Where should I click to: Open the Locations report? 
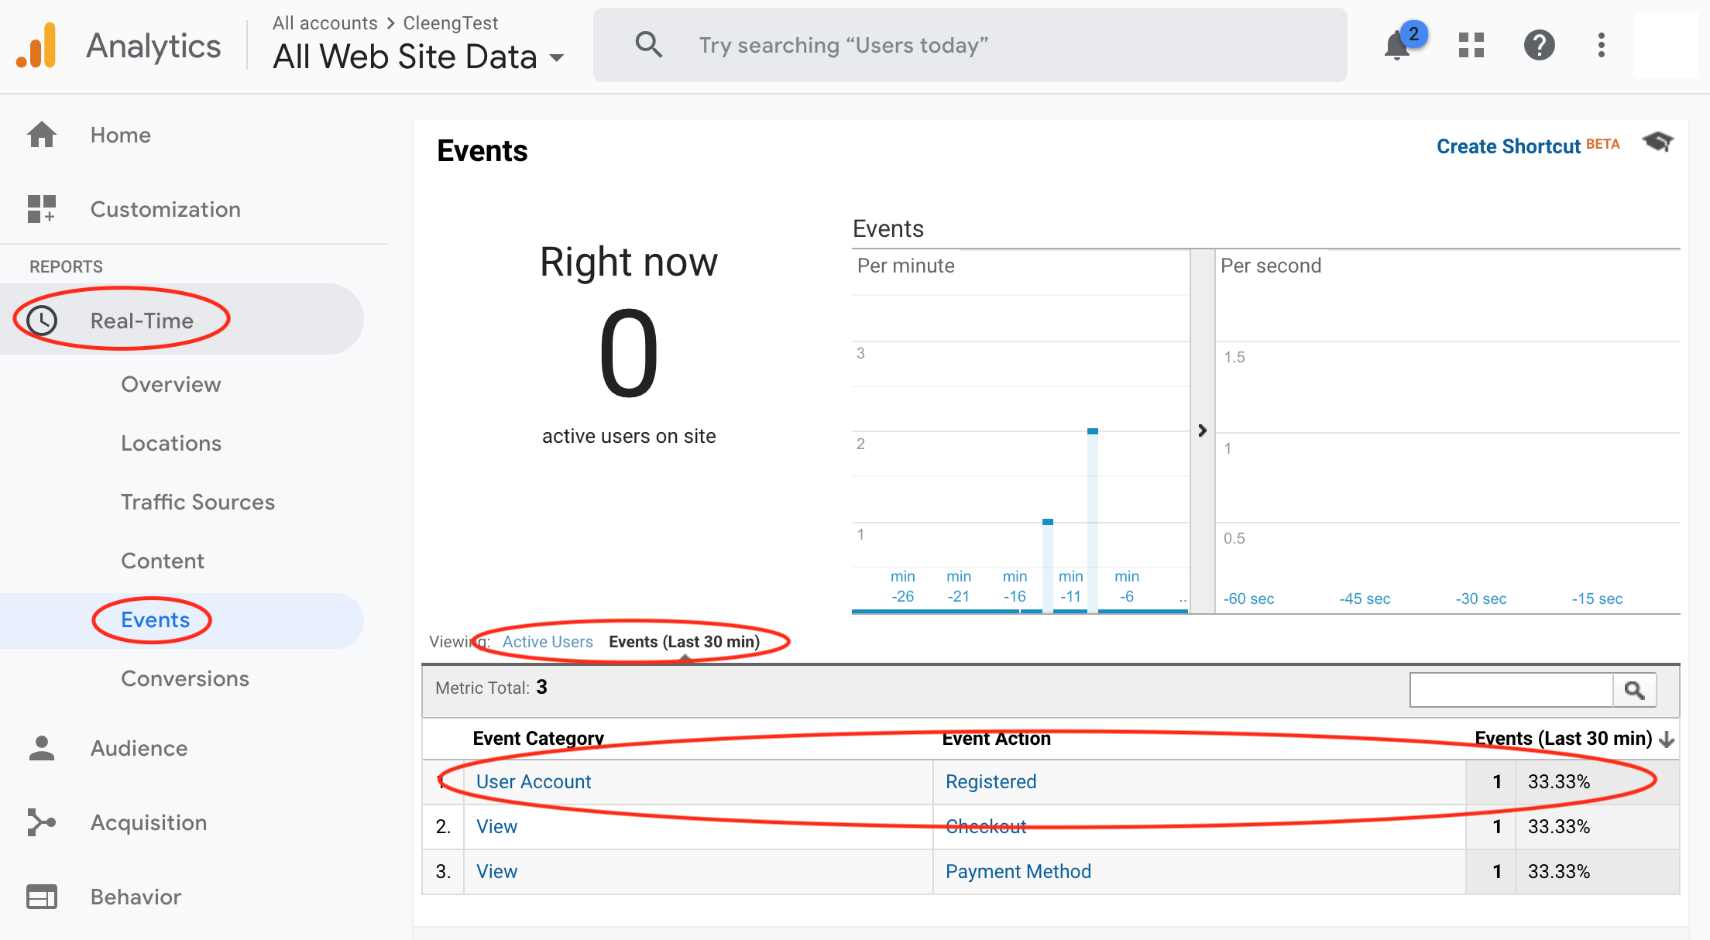click(x=171, y=443)
